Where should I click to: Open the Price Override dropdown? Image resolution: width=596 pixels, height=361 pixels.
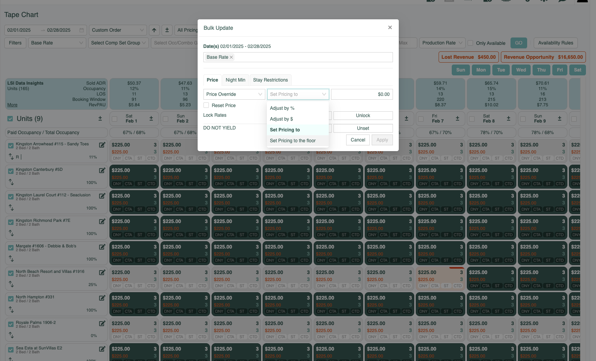tap(234, 94)
